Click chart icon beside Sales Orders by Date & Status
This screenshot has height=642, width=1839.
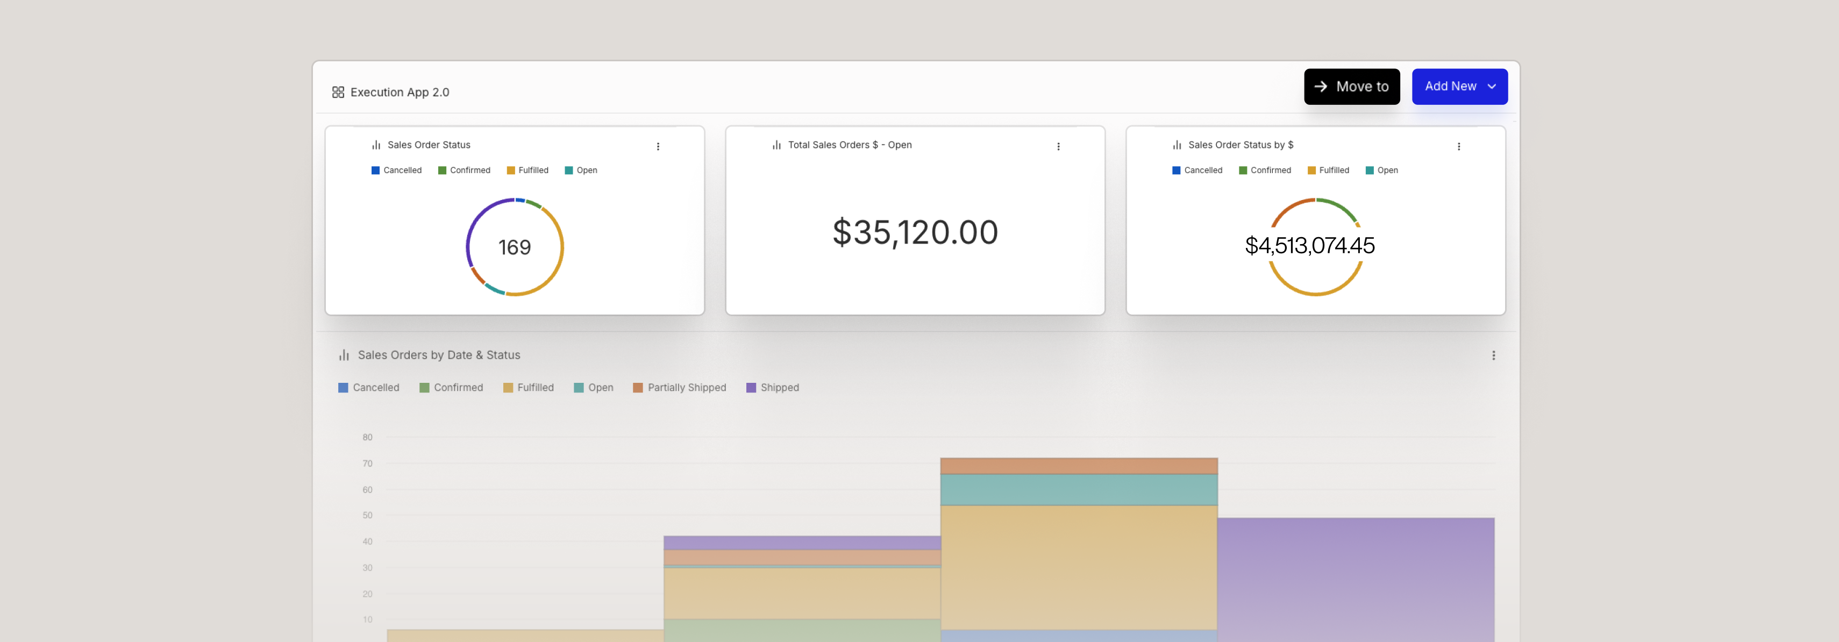(344, 355)
